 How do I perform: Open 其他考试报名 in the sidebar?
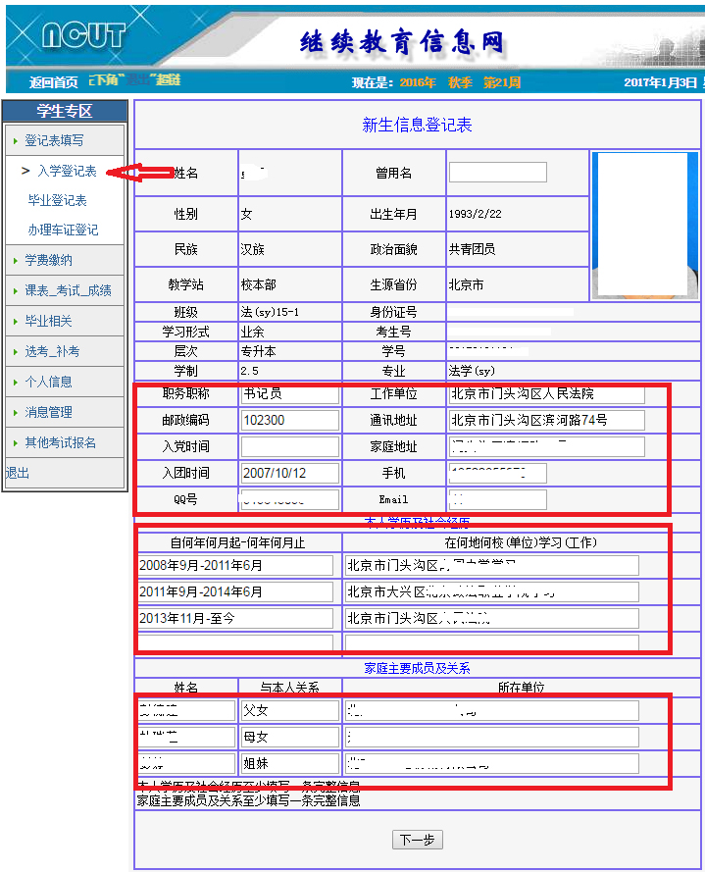(60, 442)
